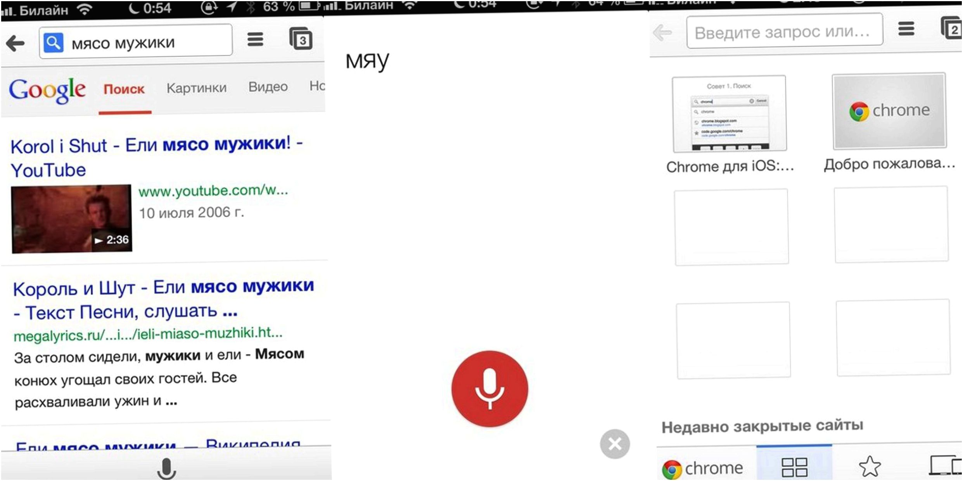
Task: Open other devices icon in bottom bar
Action: [x=946, y=465]
